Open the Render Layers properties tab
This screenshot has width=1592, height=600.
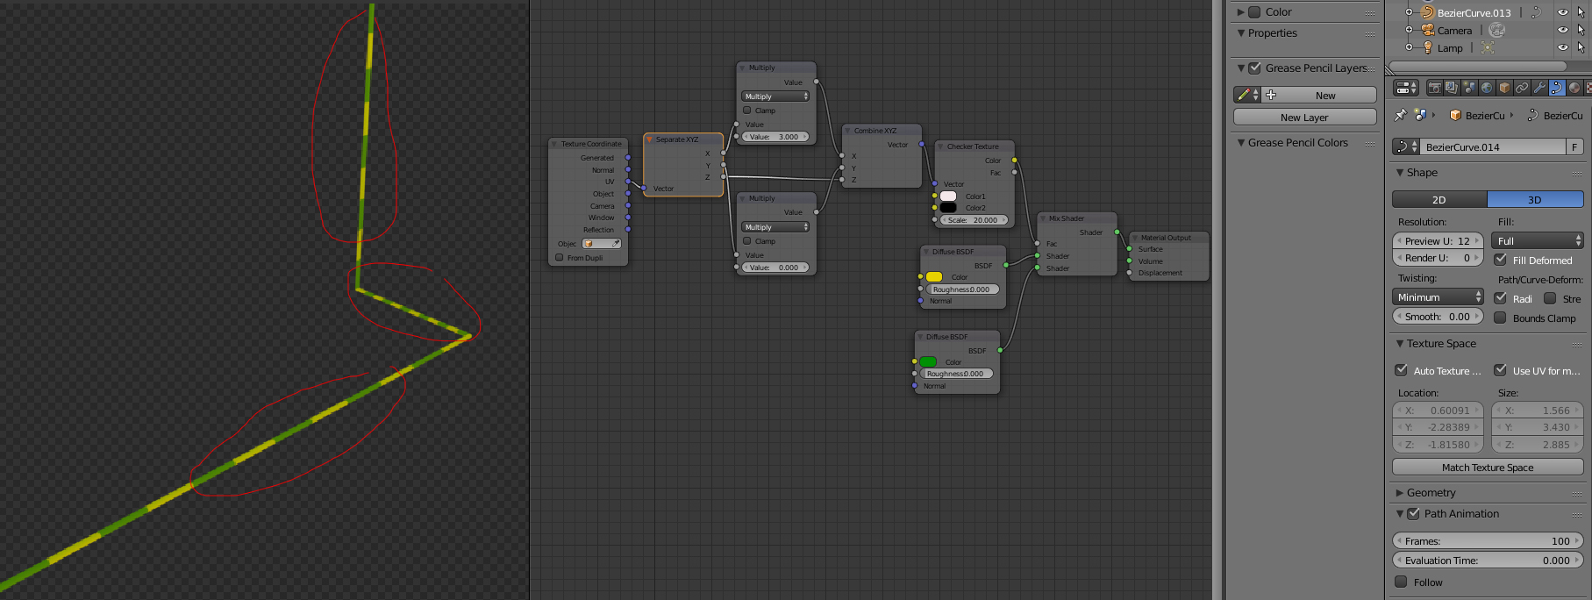(1452, 88)
